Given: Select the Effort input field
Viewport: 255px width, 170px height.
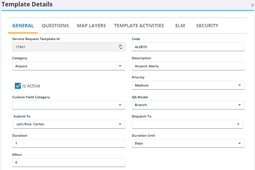Looking at the screenshot, I should pos(68,163).
